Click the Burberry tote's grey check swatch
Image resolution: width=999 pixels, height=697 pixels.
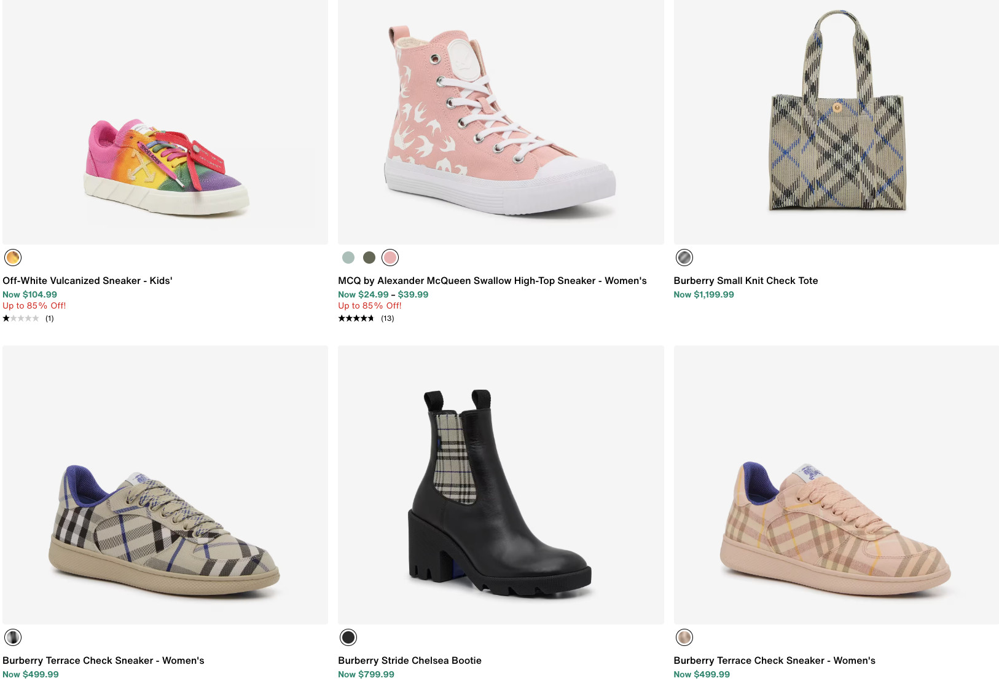tap(684, 258)
